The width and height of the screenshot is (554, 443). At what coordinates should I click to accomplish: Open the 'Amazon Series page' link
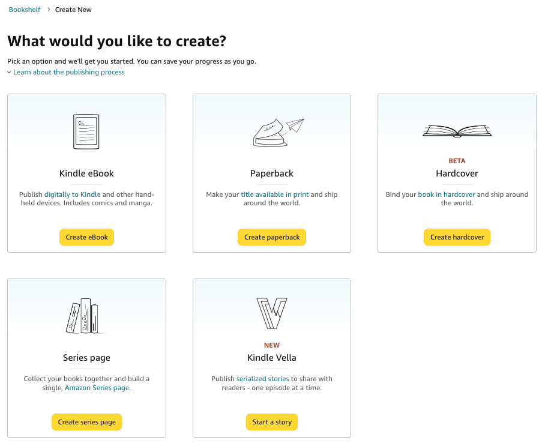pyautogui.click(x=97, y=388)
